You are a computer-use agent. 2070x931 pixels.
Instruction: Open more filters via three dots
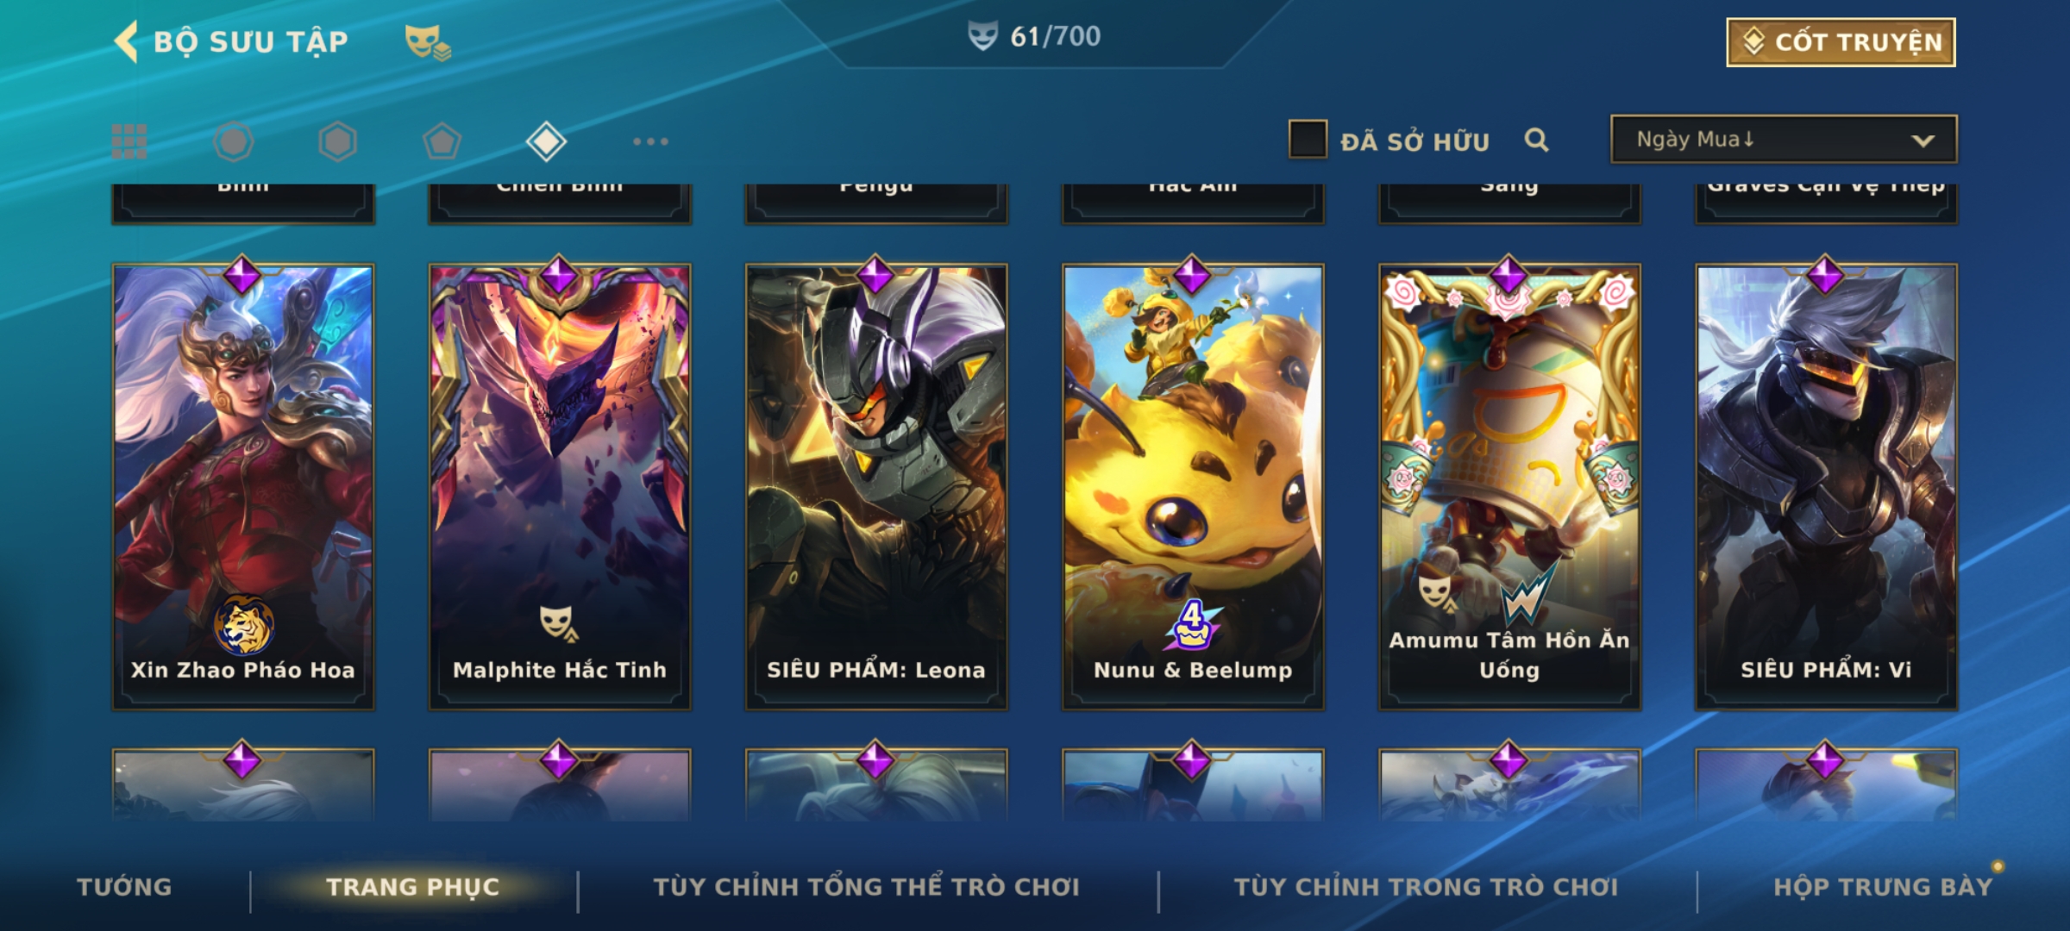[x=650, y=141]
